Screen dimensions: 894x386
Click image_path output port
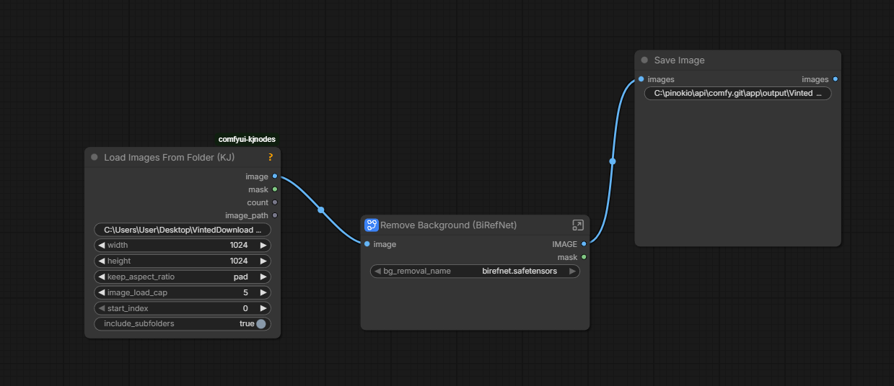click(275, 215)
